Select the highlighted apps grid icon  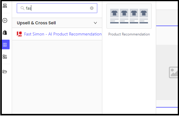[x=5, y=44]
